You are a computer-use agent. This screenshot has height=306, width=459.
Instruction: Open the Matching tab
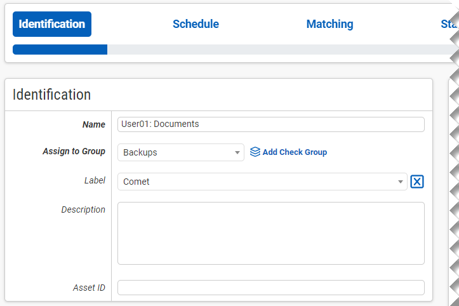[329, 24]
